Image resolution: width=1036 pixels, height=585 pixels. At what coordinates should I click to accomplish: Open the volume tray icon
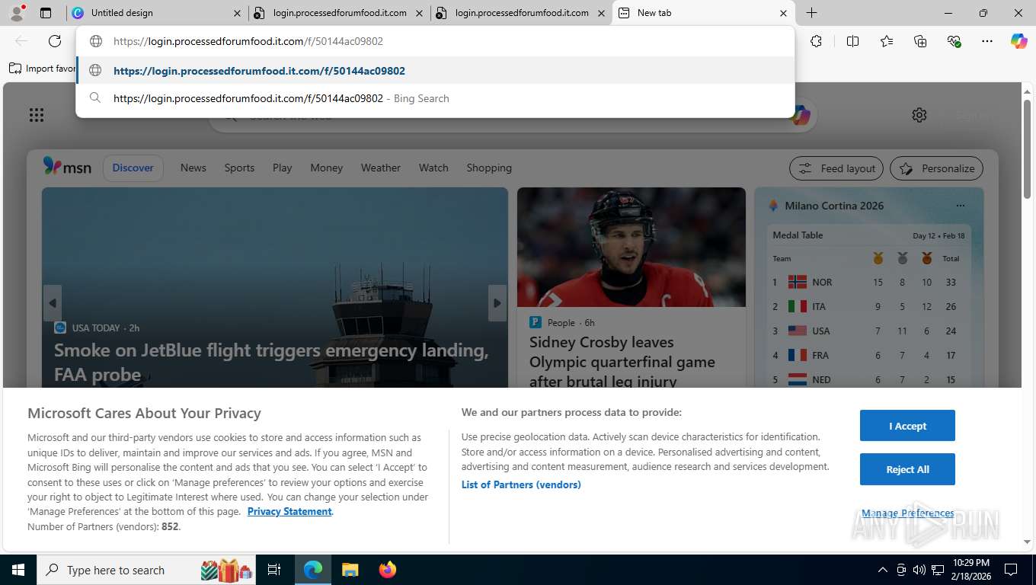(919, 570)
